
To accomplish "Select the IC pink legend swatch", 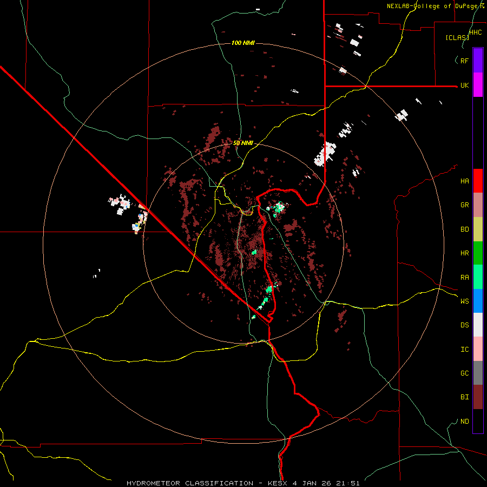I will coord(478,349).
